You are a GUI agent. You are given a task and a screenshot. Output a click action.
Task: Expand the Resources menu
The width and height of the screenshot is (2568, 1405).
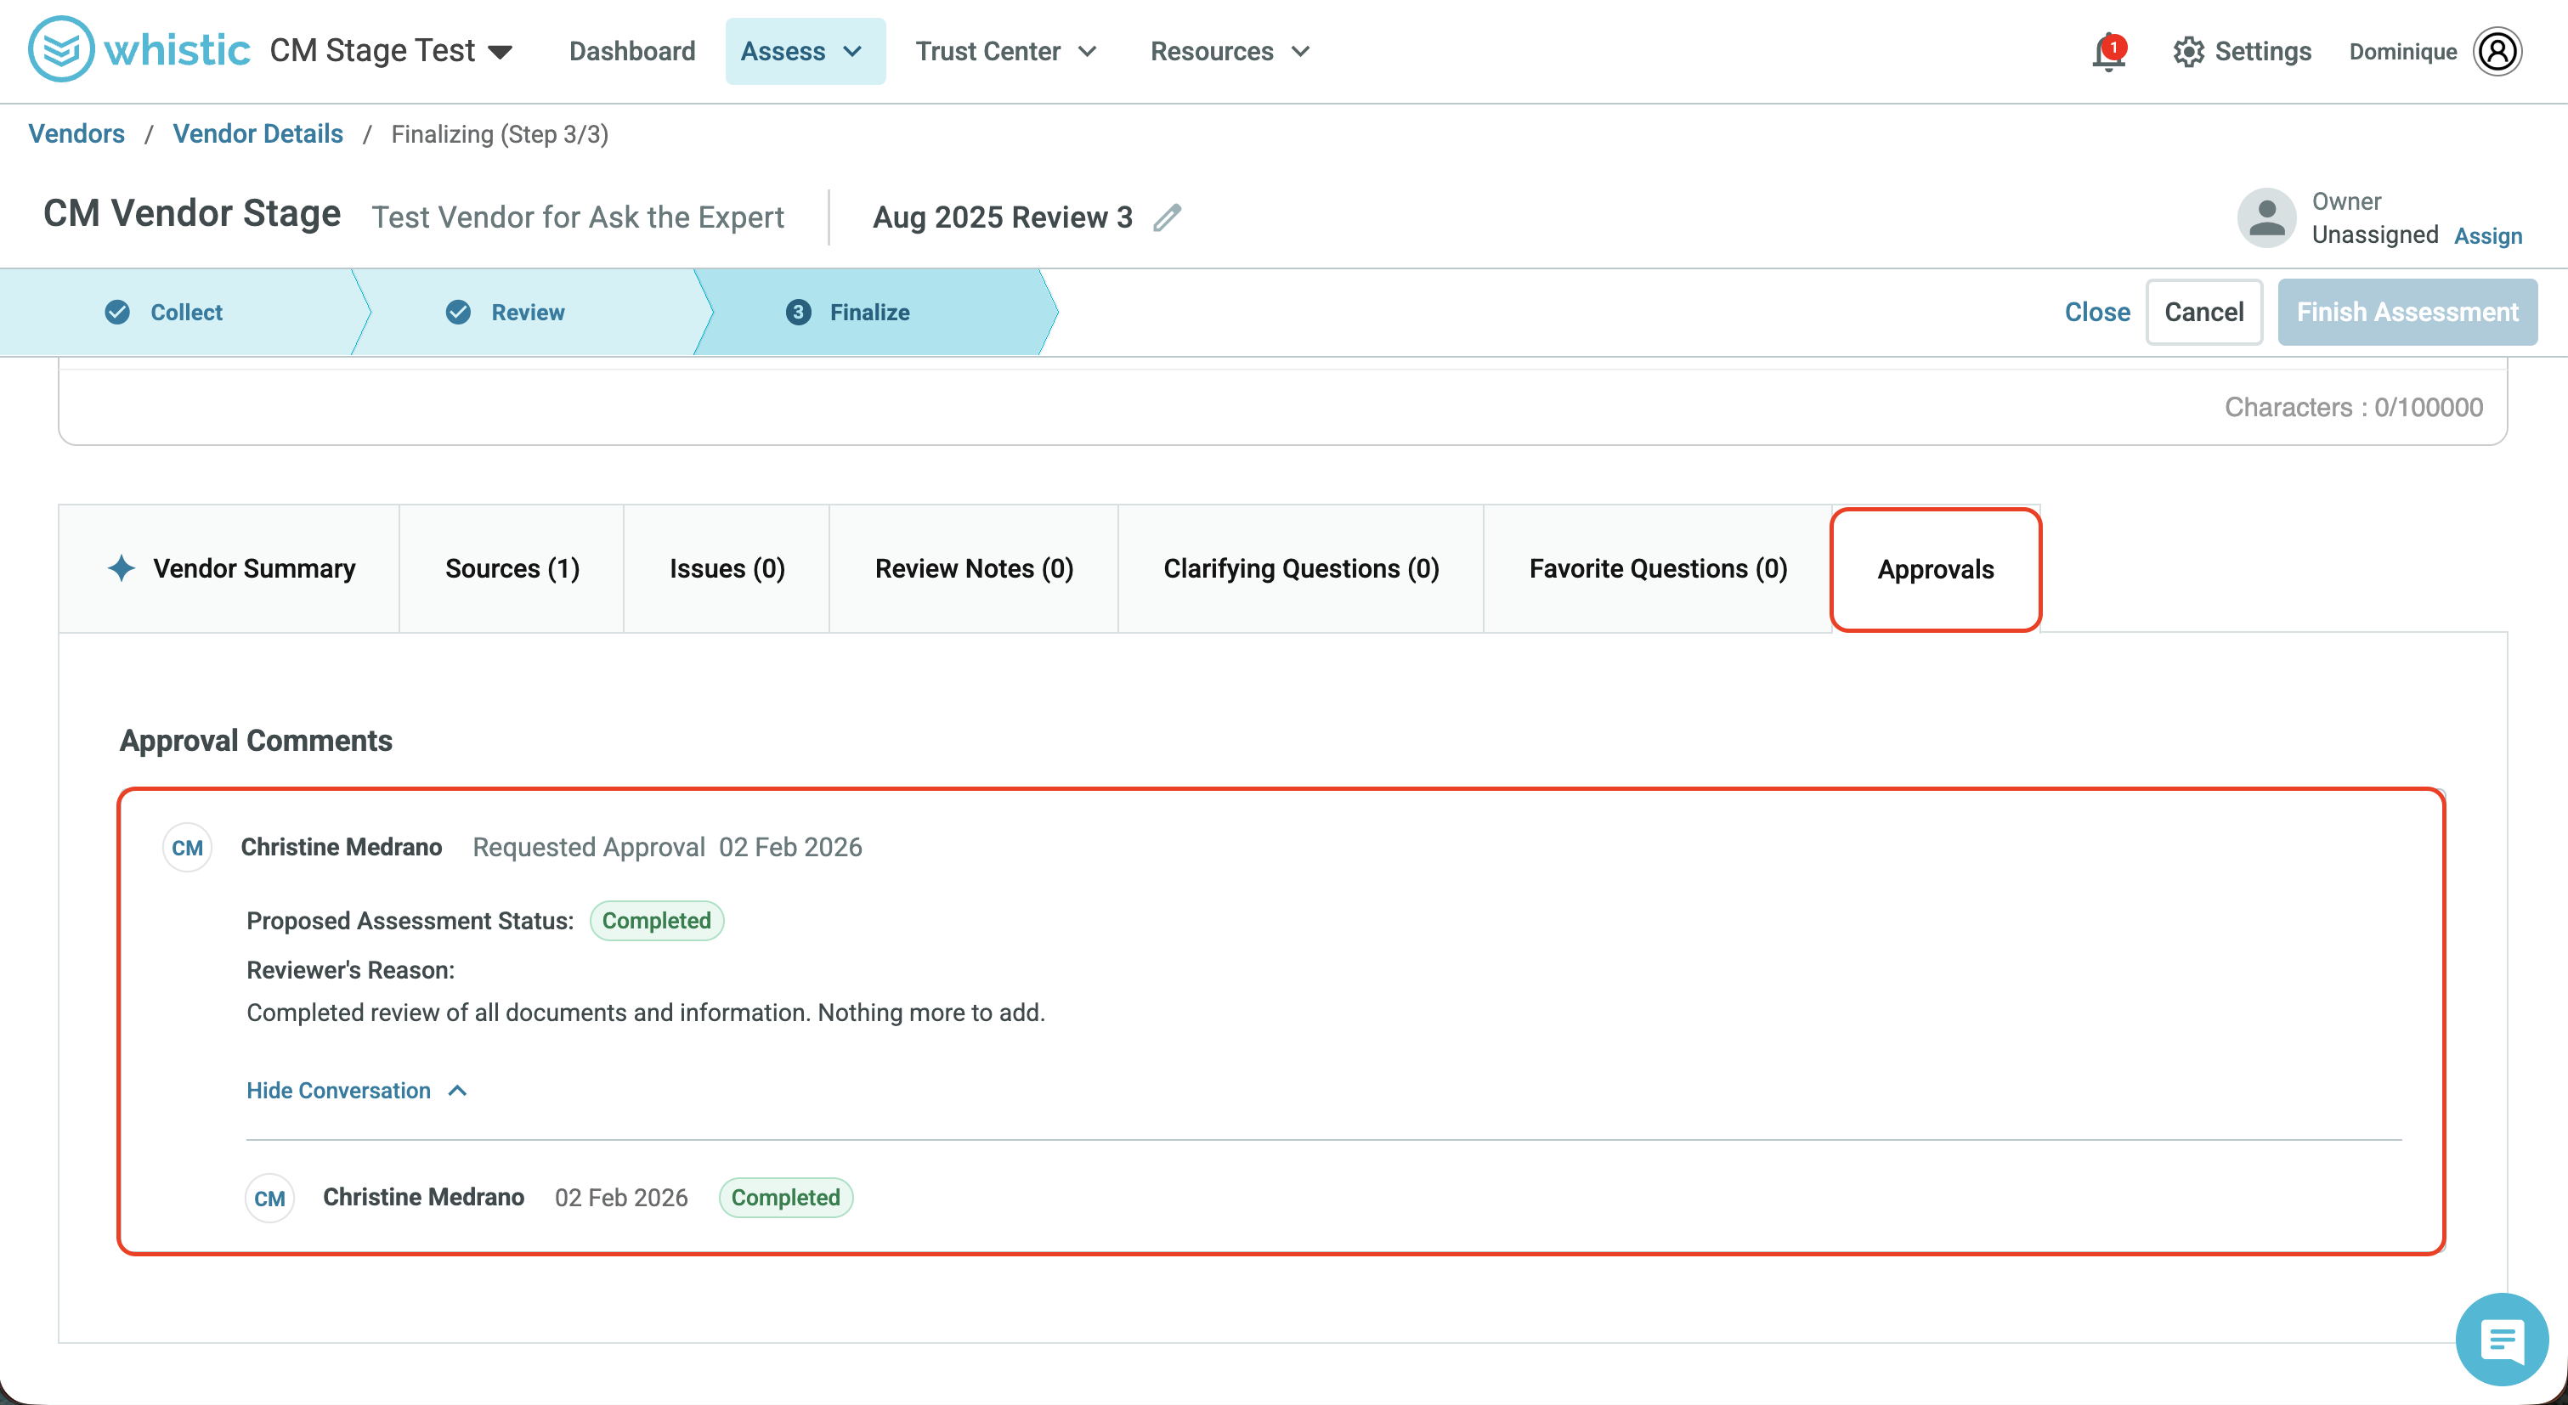click(1230, 51)
